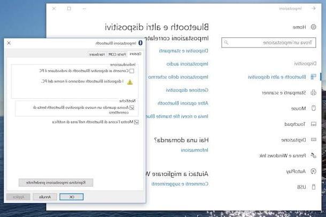
Task: Switch to the Hardware tab
Action: (x=97, y=54)
